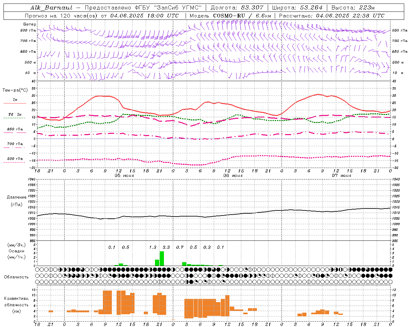
Task: Select the forecast start time 04.06.2025 18:00 UTC
Action: (x=144, y=16)
